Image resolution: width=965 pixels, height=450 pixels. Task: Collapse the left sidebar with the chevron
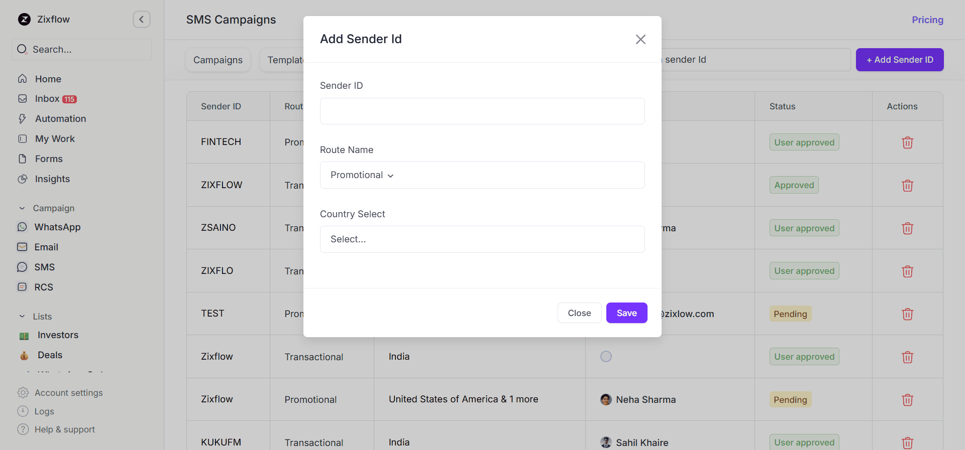[141, 19]
